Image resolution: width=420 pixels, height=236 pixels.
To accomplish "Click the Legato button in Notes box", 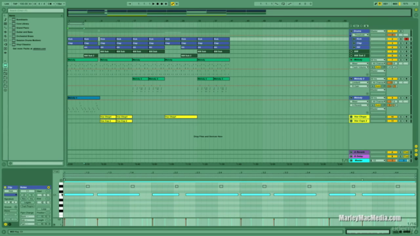I will [28, 203].
